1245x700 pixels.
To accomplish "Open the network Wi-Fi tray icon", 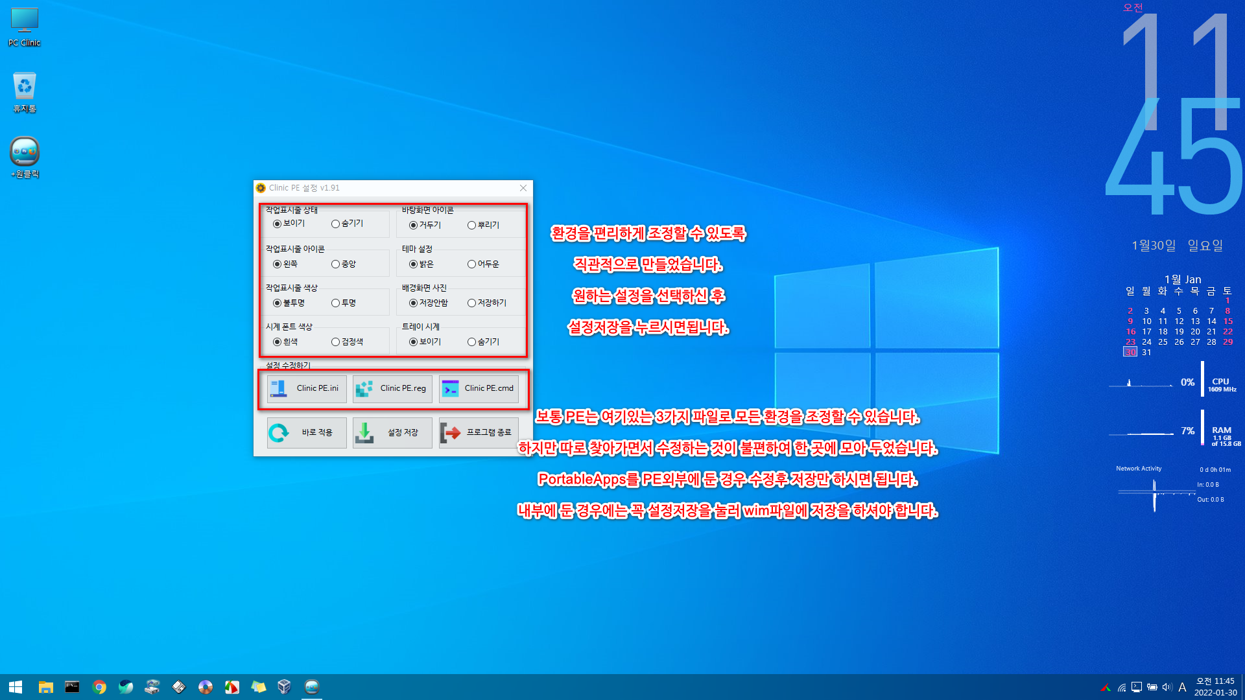I will 1122,688.
